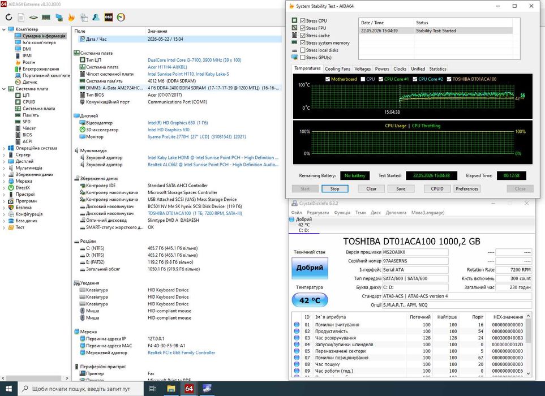
Task: Toggle Stress system memory checkbox
Action: tap(303, 43)
